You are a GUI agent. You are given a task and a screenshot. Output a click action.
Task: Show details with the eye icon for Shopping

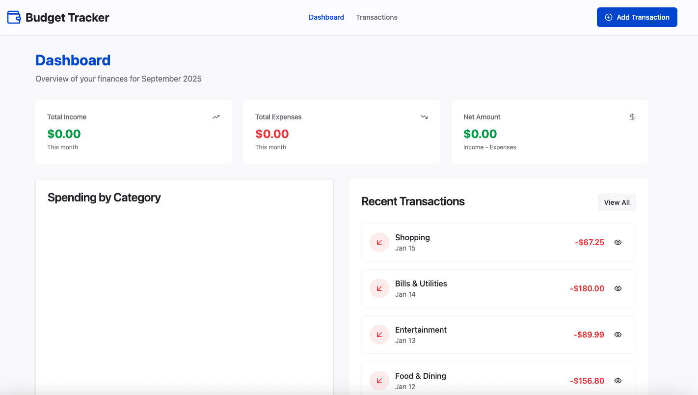(617, 242)
